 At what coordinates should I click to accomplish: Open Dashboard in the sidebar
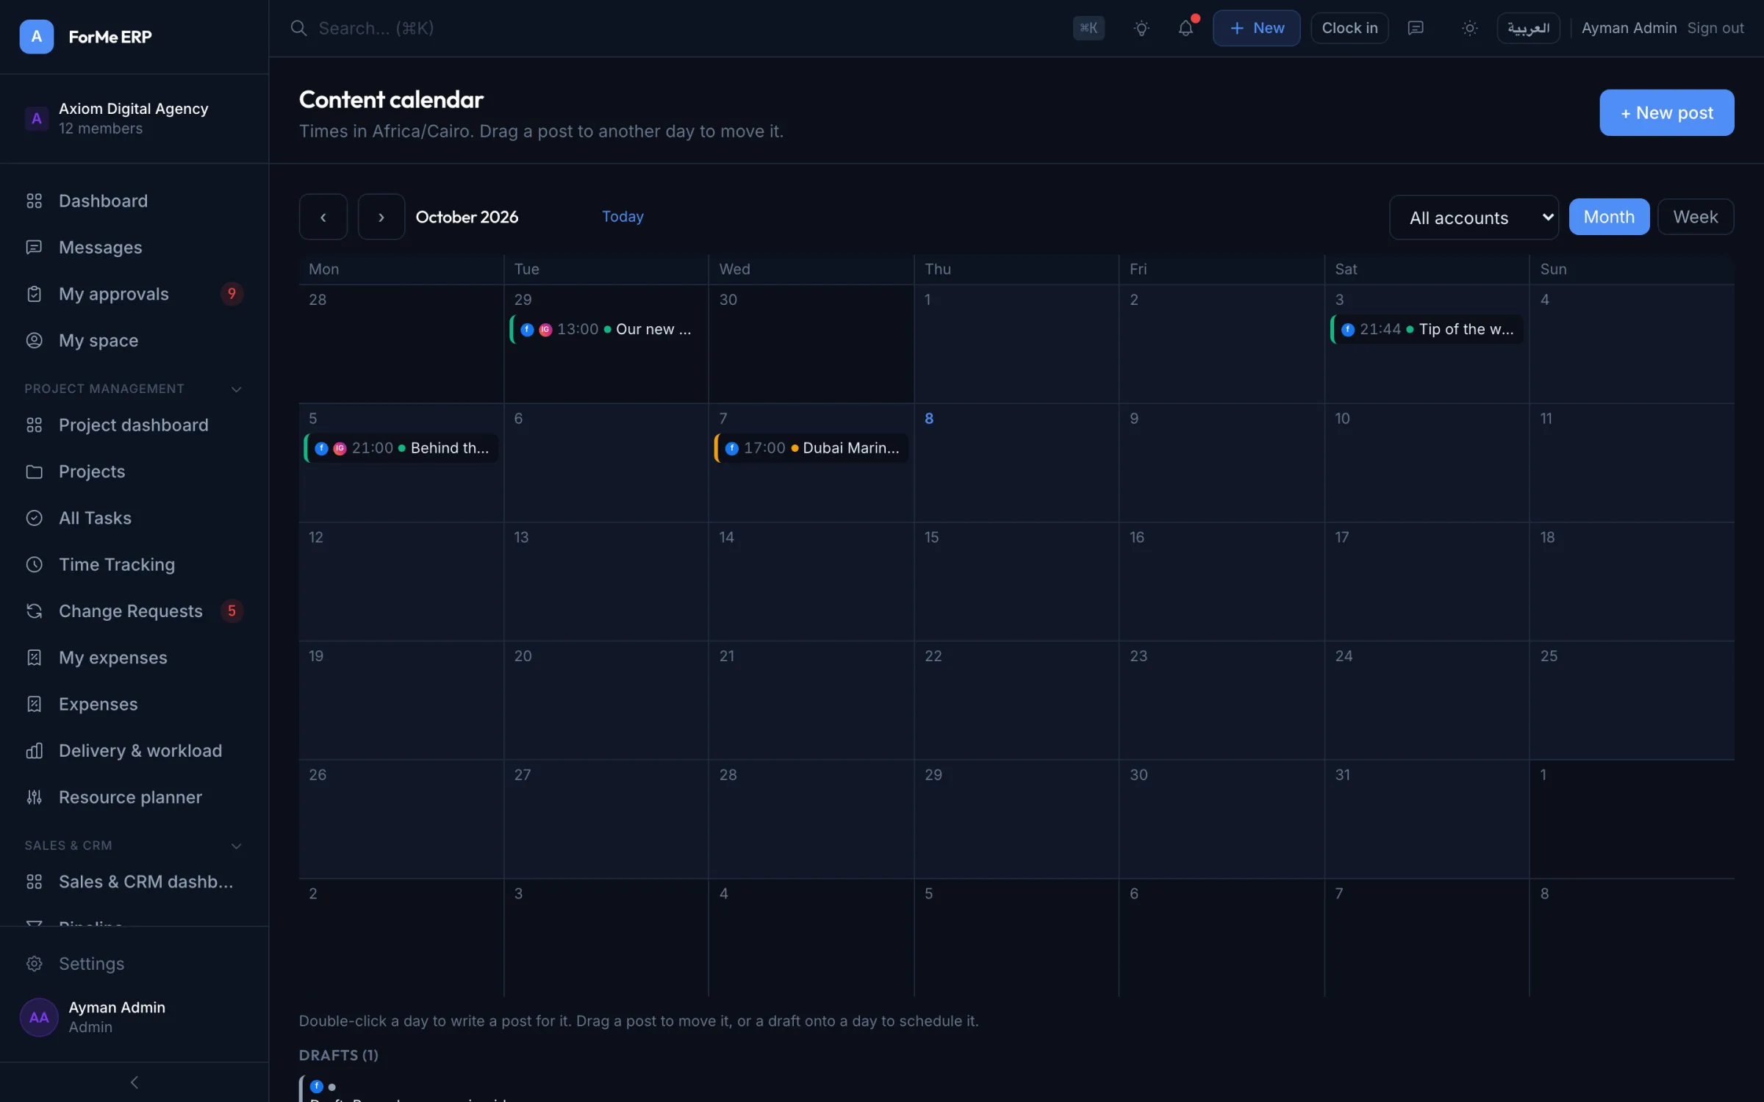click(x=134, y=201)
